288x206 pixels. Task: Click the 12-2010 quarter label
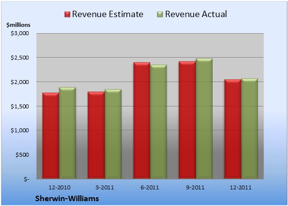click(59, 187)
